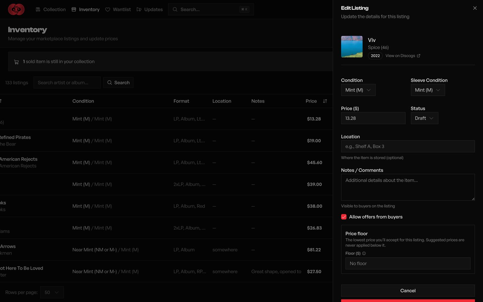Image resolution: width=483 pixels, height=302 pixels.
Task: Click the Format column header
Action: [x=181, y=101]
